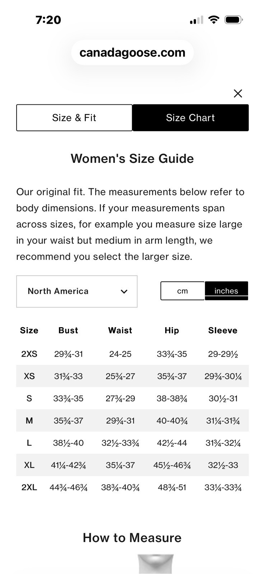The height and width of the screenshot is (574, 265).
Task: Tap the mannequin measurement image
Action: click(155, 564)
